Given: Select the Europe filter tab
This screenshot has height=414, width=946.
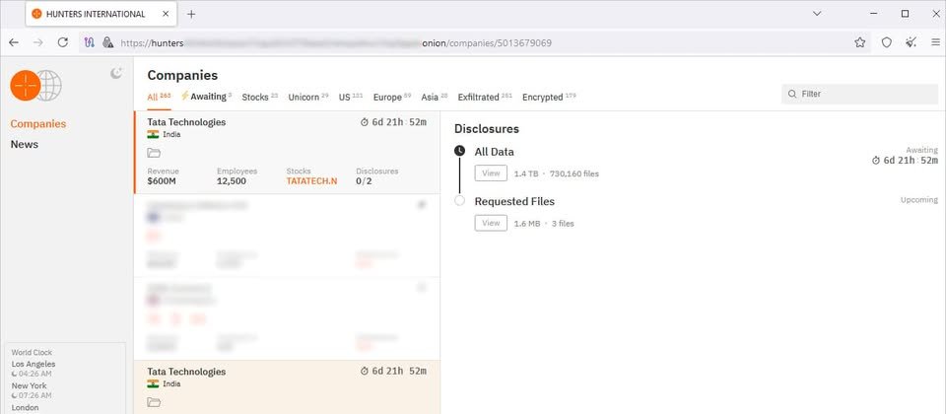Looking at the screenshot, I should 387,98.
